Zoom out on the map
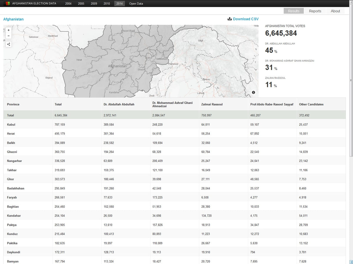This screenshot has width=353, height=264. click(x=9, y=36)
